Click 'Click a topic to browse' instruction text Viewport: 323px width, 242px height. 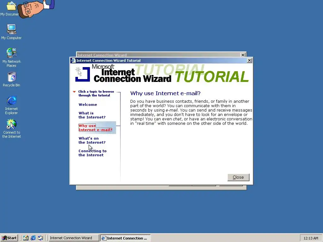click(x=96, y=93)
